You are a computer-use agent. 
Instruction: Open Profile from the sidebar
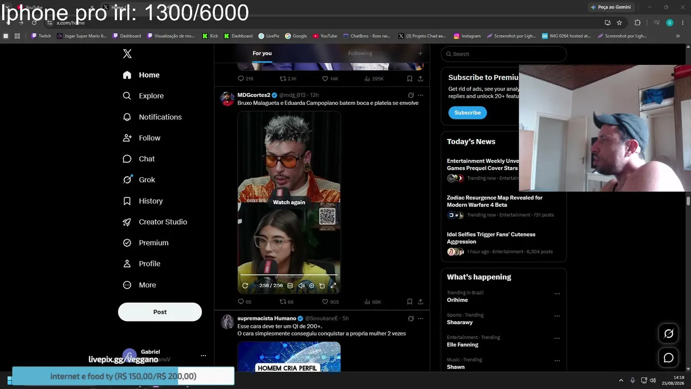(x=141, y=264)
